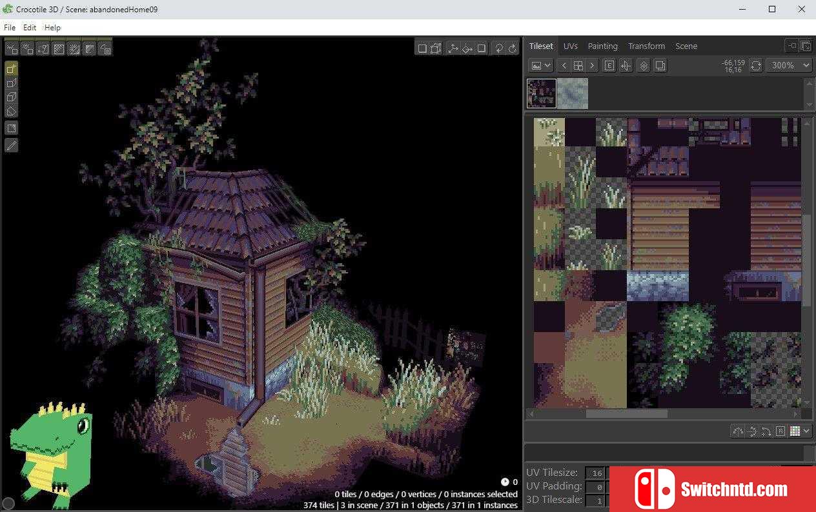Viewport: 816px width, 512px height.
Task: Click the boxed 'E' edit tileset icon
Action: tap(609, 65)
